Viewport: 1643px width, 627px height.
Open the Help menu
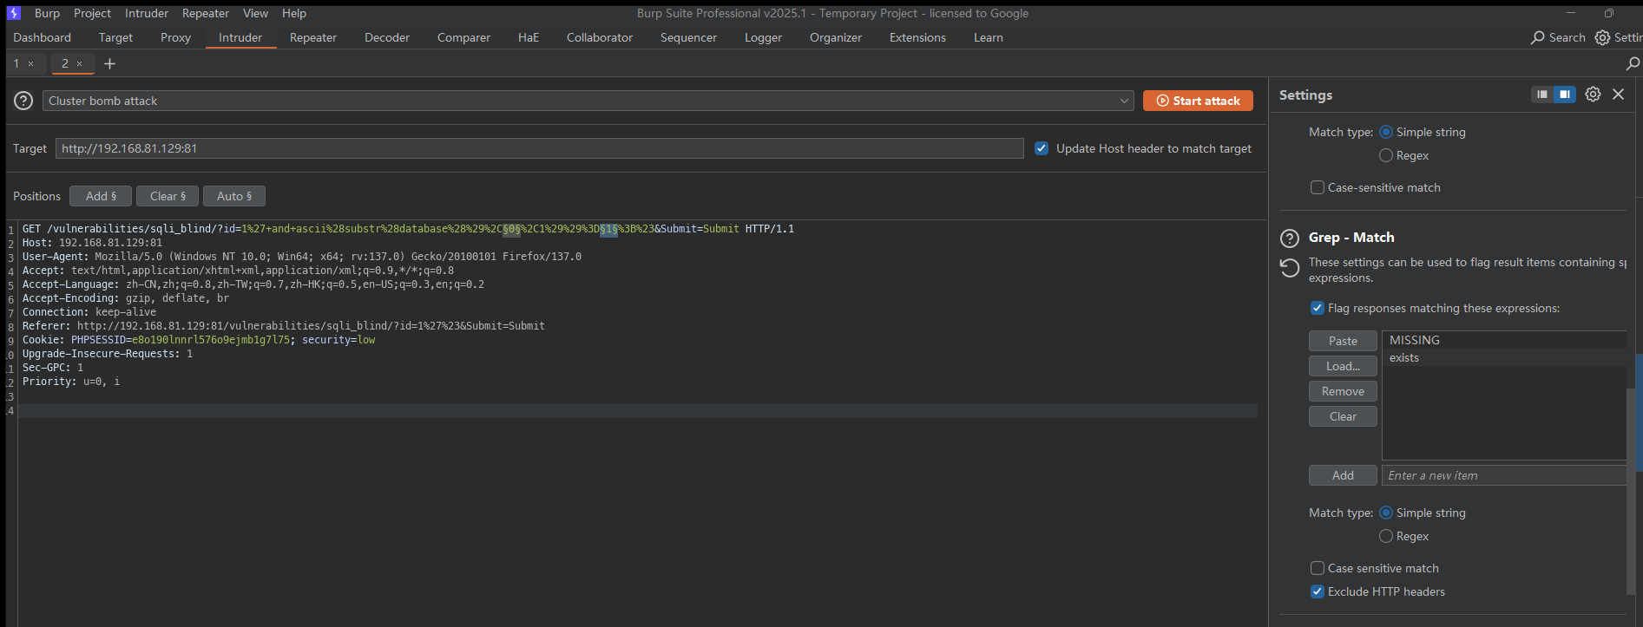tap(294, 13)
